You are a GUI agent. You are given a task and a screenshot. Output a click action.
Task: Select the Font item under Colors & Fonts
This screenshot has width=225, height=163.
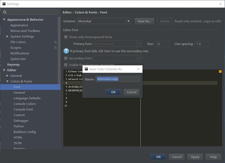30,87
